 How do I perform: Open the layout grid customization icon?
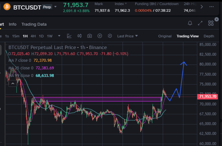tap(211, 23)
